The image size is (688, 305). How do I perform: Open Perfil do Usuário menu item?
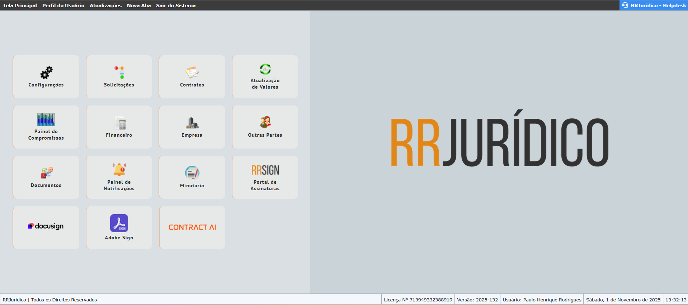point(63,5)
